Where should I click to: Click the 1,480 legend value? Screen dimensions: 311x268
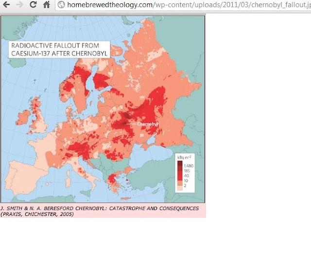[189, 166]
